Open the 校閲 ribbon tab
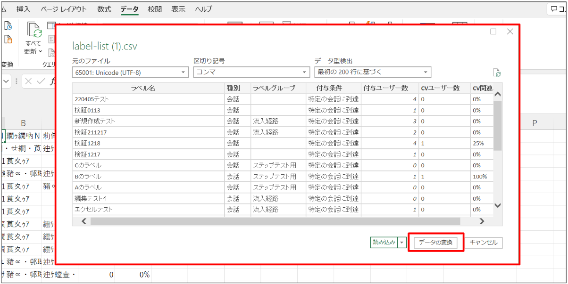The width and height of the screenshot is (568, 284). pos(155,9)
